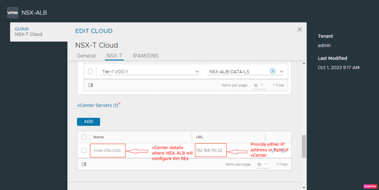Switch to the General tab
The image size is (379, 190).
tap(86, 56)
